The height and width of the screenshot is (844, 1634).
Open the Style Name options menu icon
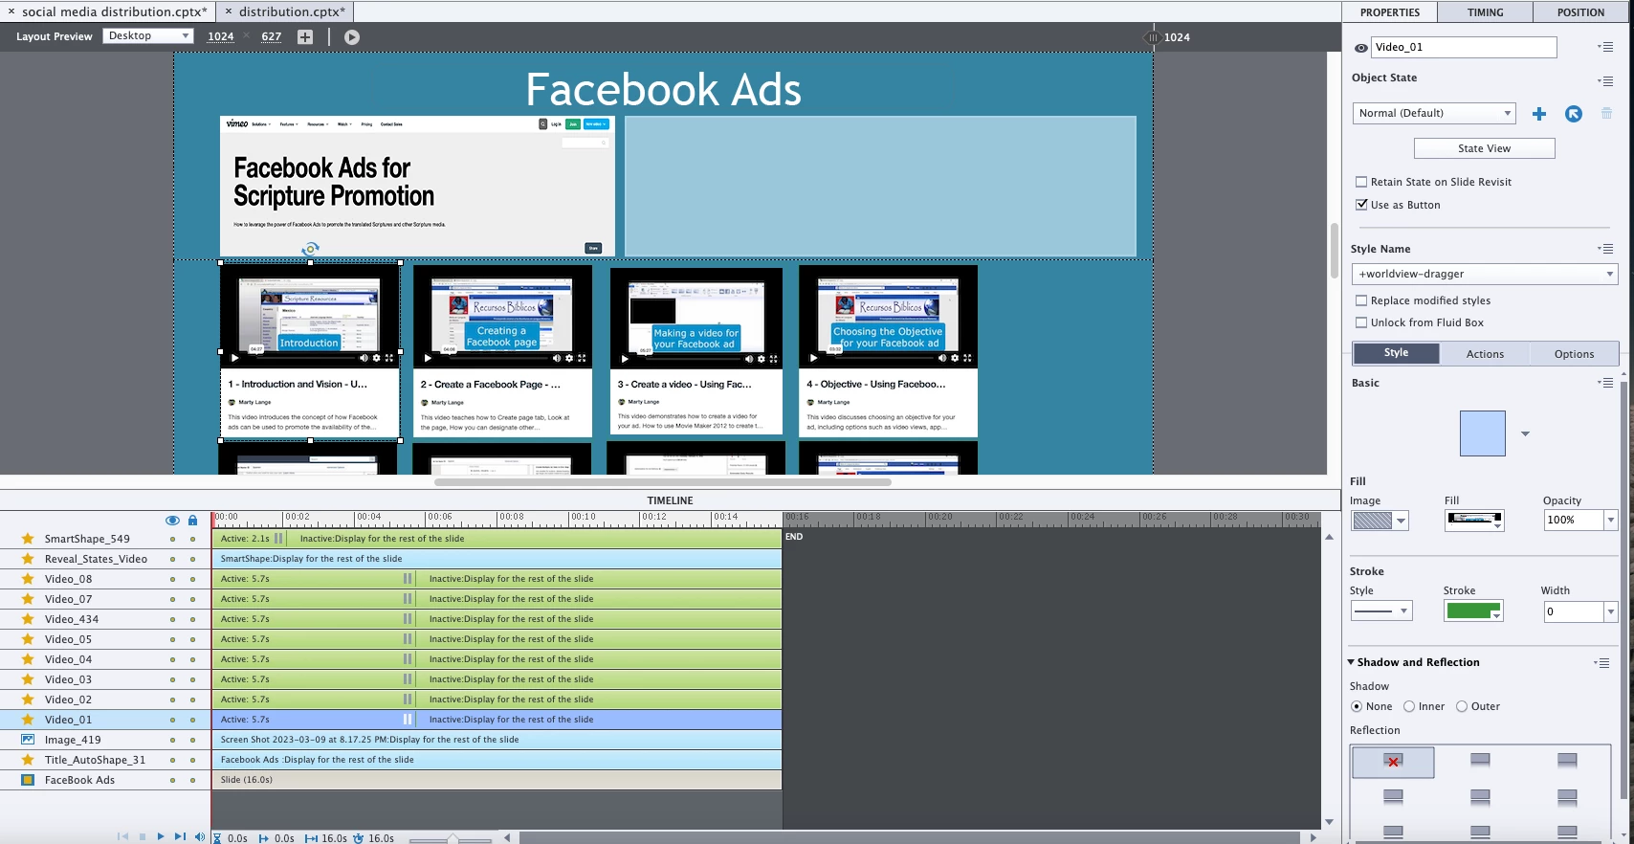click(x=1605, y=249)
